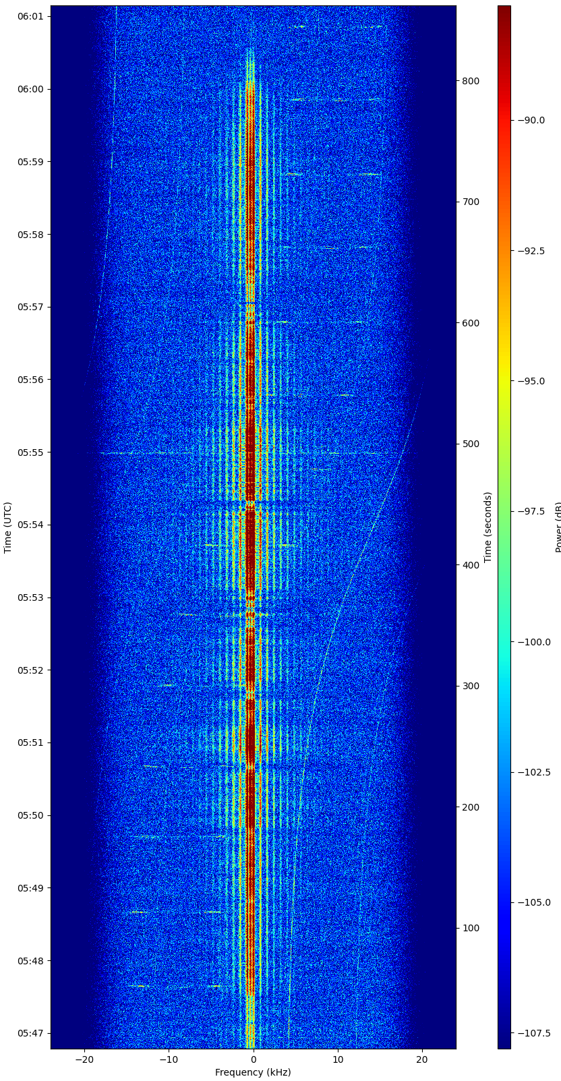Click the 05:55 UTC time tick label
561x1081 pixels.
pyautogui.click(x=30, y=452)
